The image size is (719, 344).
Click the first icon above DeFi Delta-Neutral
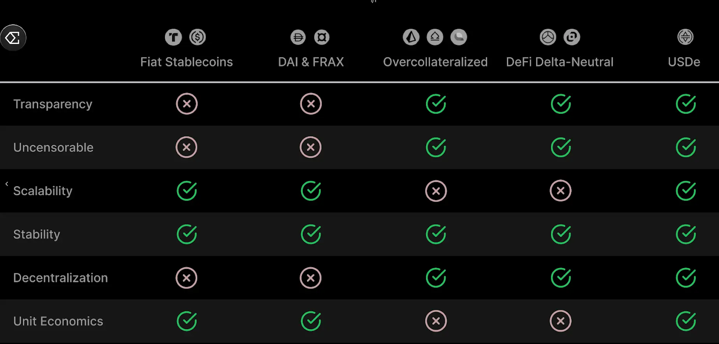548,37
